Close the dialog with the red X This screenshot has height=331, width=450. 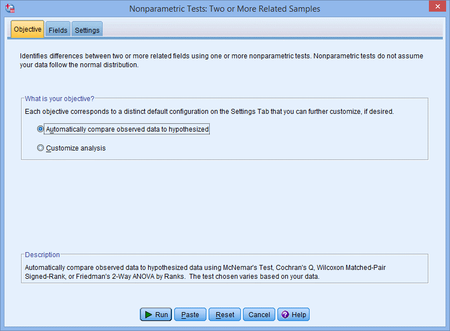[x=437, y=6]
